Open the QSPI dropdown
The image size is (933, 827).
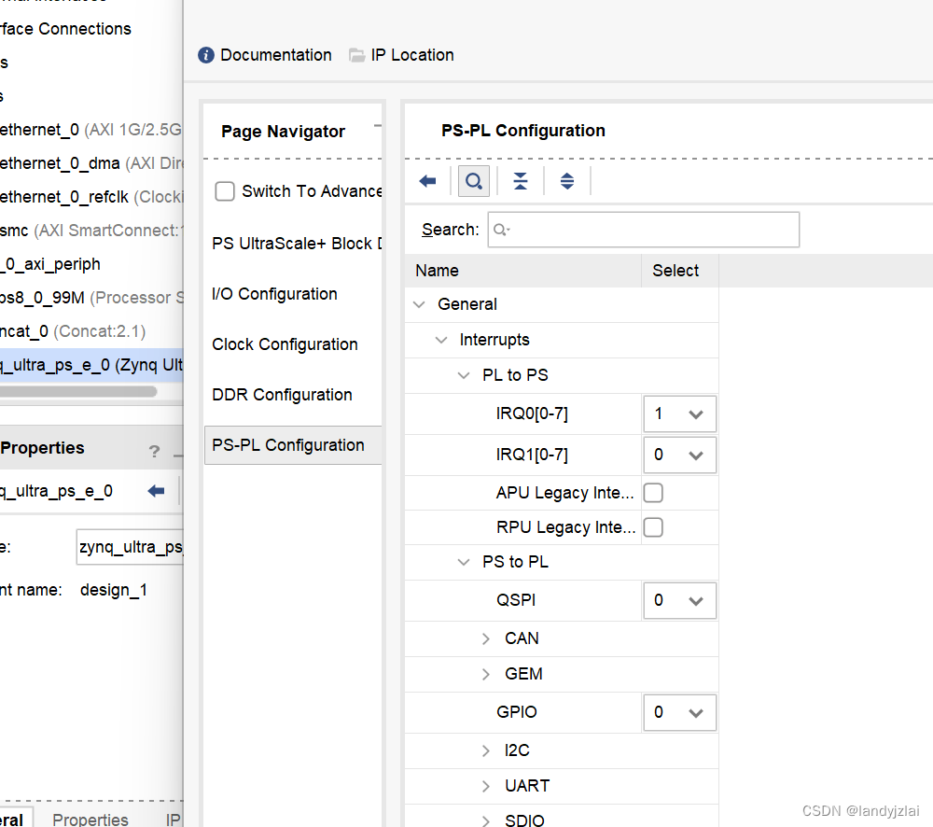click(679, 600)
